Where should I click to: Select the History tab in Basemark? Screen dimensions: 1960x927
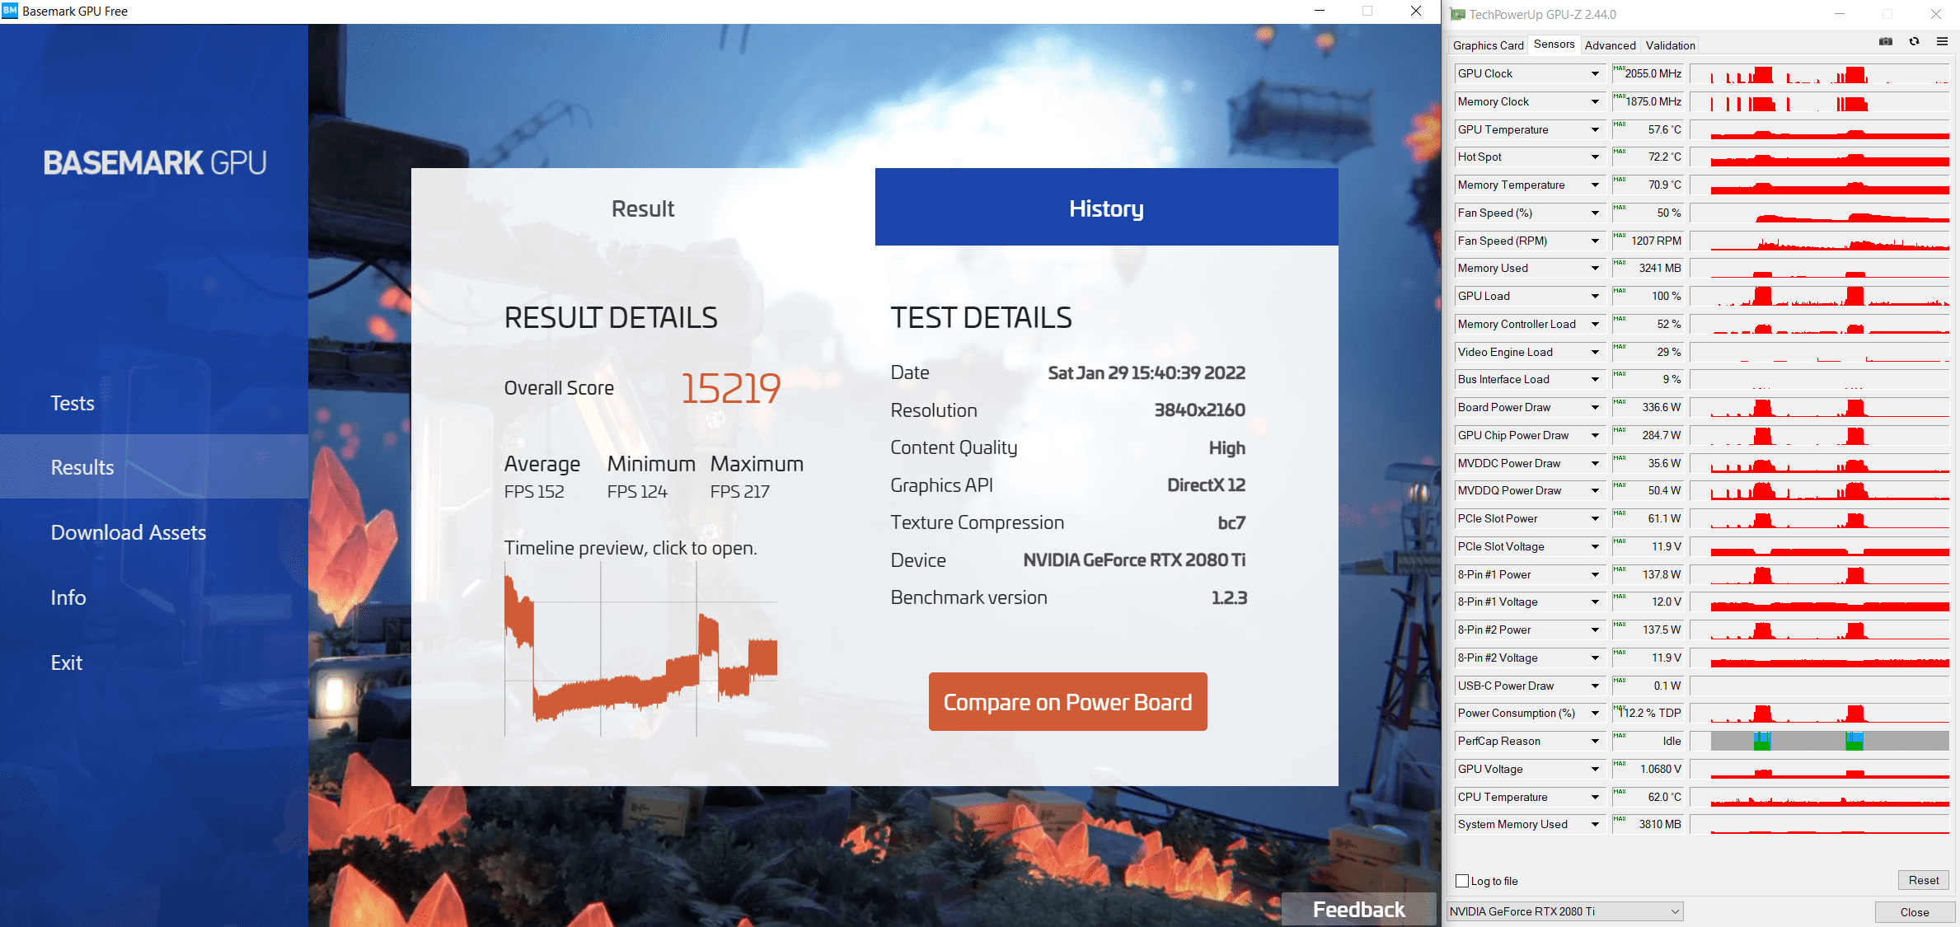1106,208
